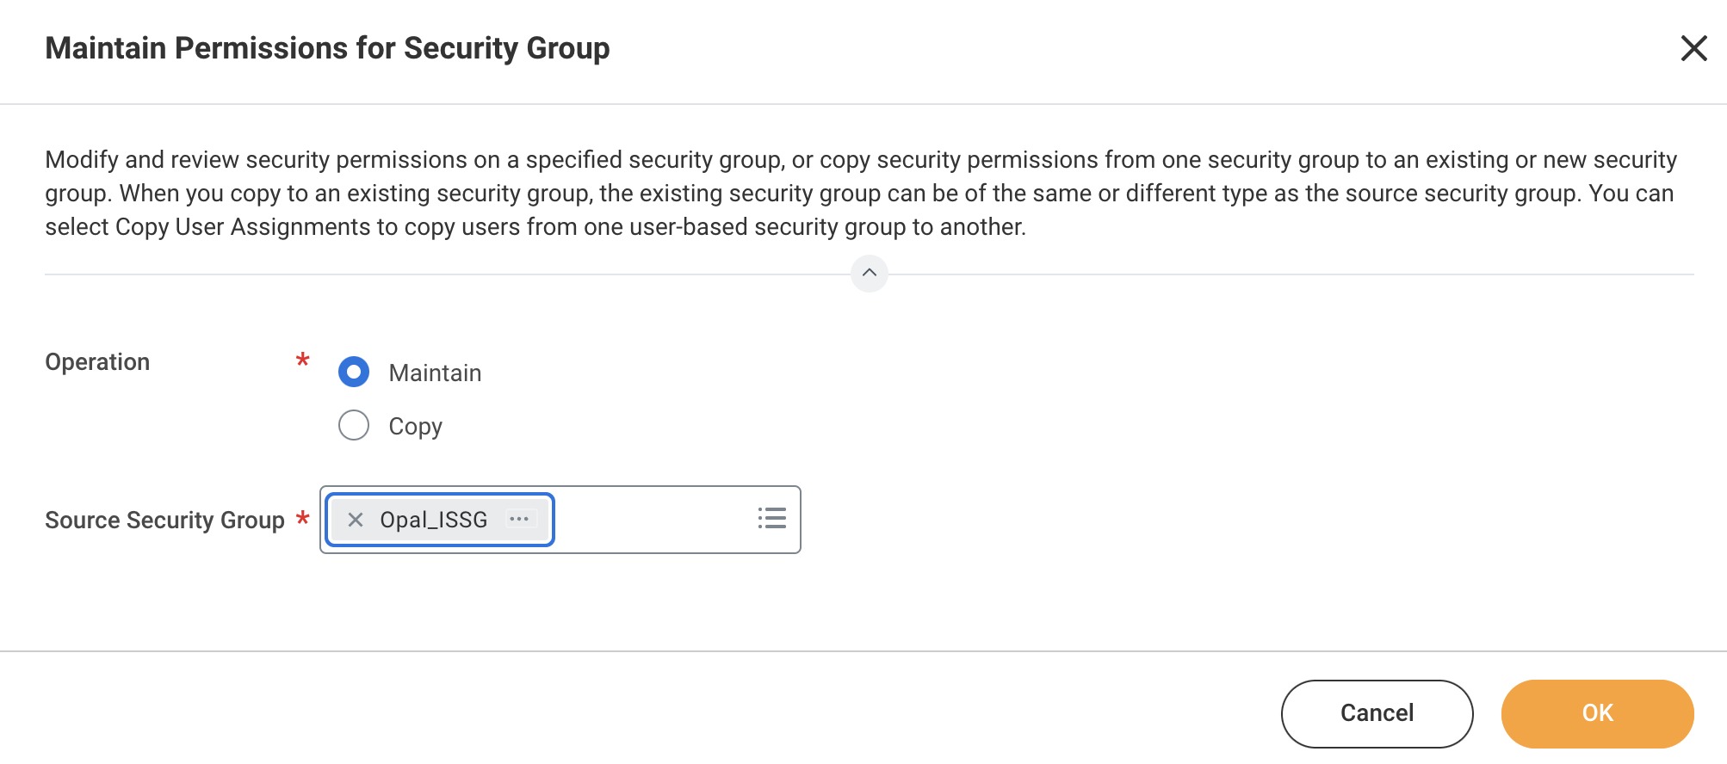Open related actions ellipsis for Opal_ISSG

point(519,520)
